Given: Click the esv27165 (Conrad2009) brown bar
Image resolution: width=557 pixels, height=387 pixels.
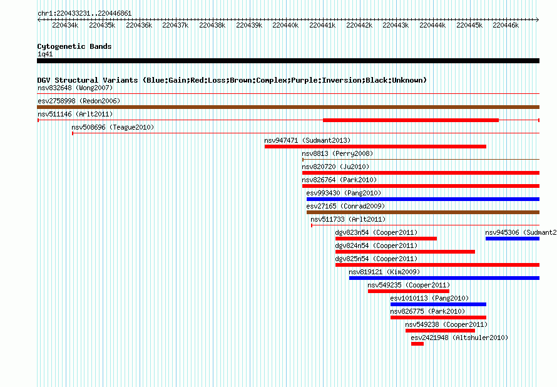Looking at the screenshot, I should (x=423, y=212).
